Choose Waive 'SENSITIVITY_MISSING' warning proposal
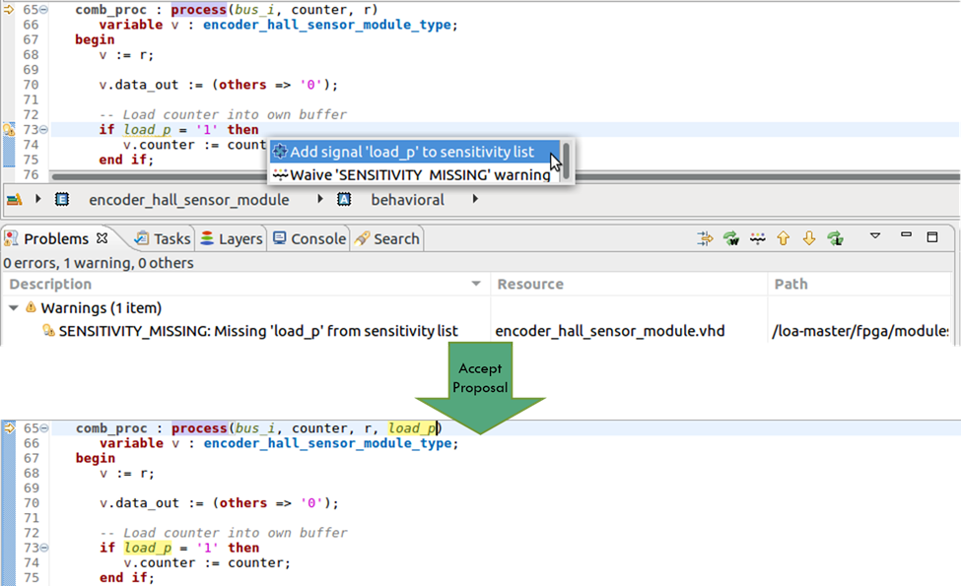The width and height of the screenshot is (961, 586). pyautogui.click(x=414, y=175)
